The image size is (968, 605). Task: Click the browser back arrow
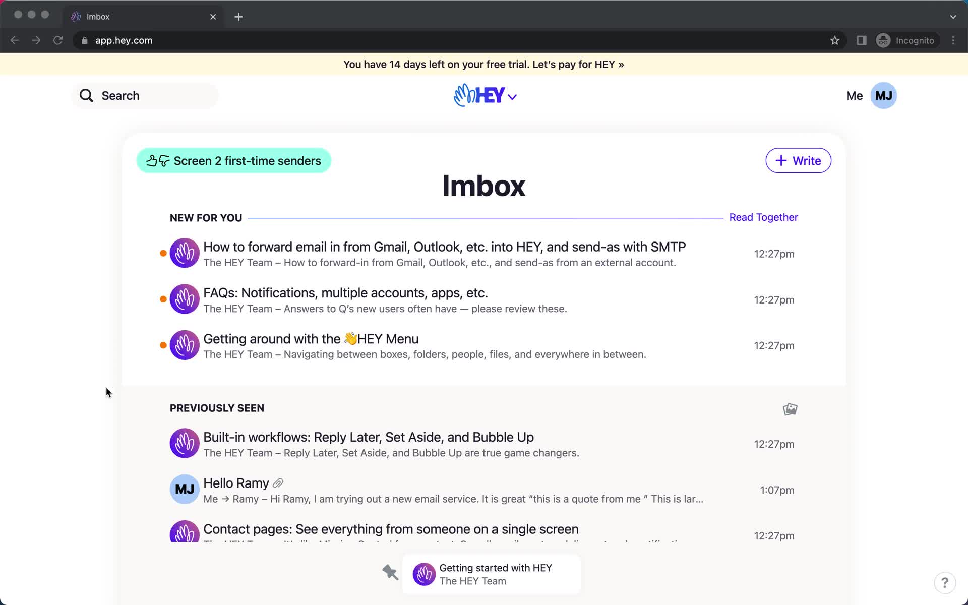click(15, 40)
